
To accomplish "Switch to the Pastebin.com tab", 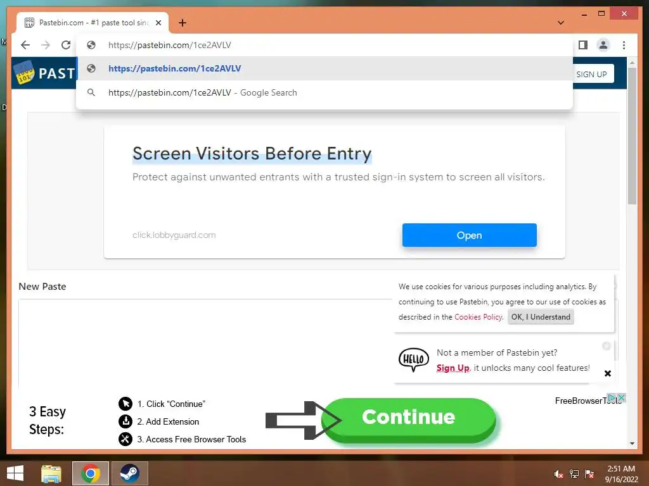I will (93, 23).
